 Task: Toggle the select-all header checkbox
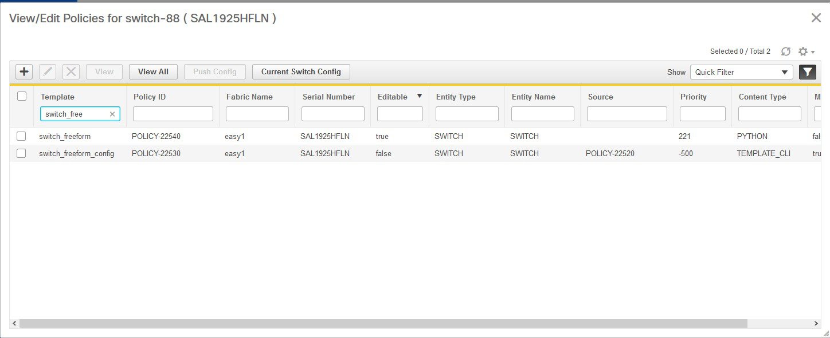(x=22, y=96)
